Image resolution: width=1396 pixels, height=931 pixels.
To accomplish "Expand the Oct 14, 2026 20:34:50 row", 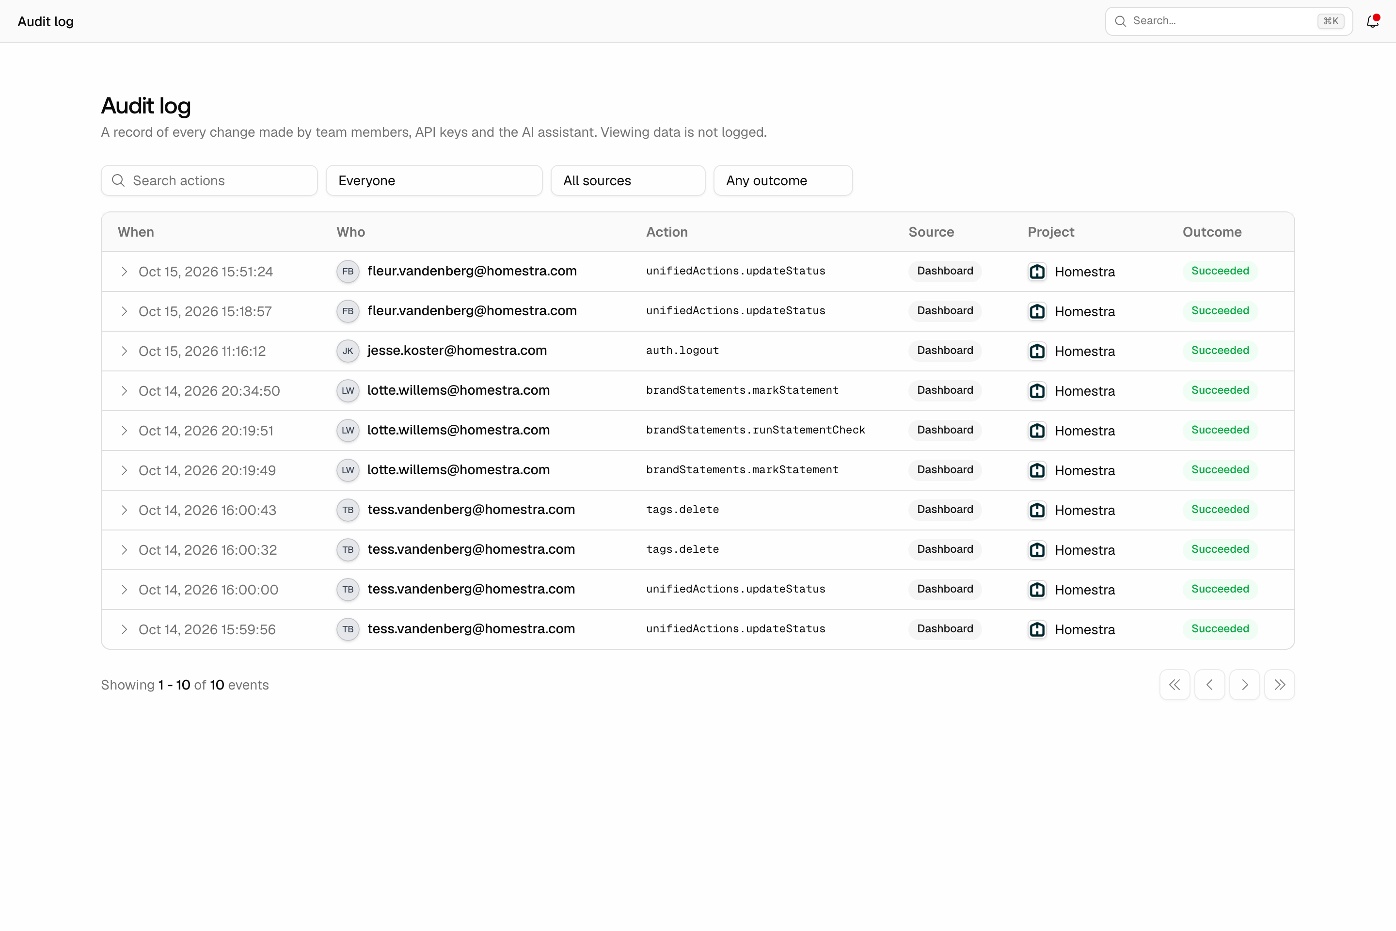I will pos(124,391).
